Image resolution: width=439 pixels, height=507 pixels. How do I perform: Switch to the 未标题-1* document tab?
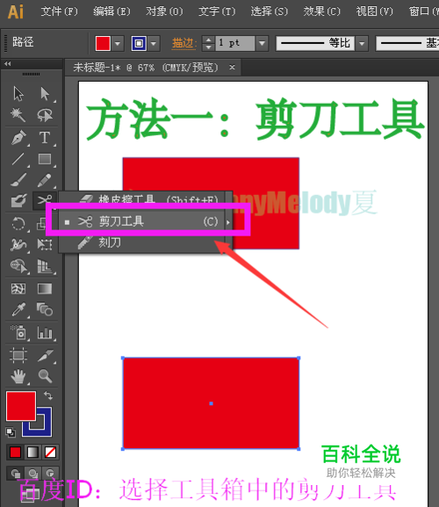point(146,68)
